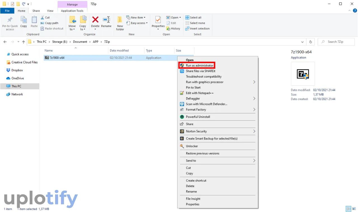Click the Back navigation arrow
The image size is (358, 212).
coord(5,42)
